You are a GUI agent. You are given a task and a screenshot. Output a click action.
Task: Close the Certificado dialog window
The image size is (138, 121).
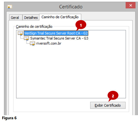point(131,5)
